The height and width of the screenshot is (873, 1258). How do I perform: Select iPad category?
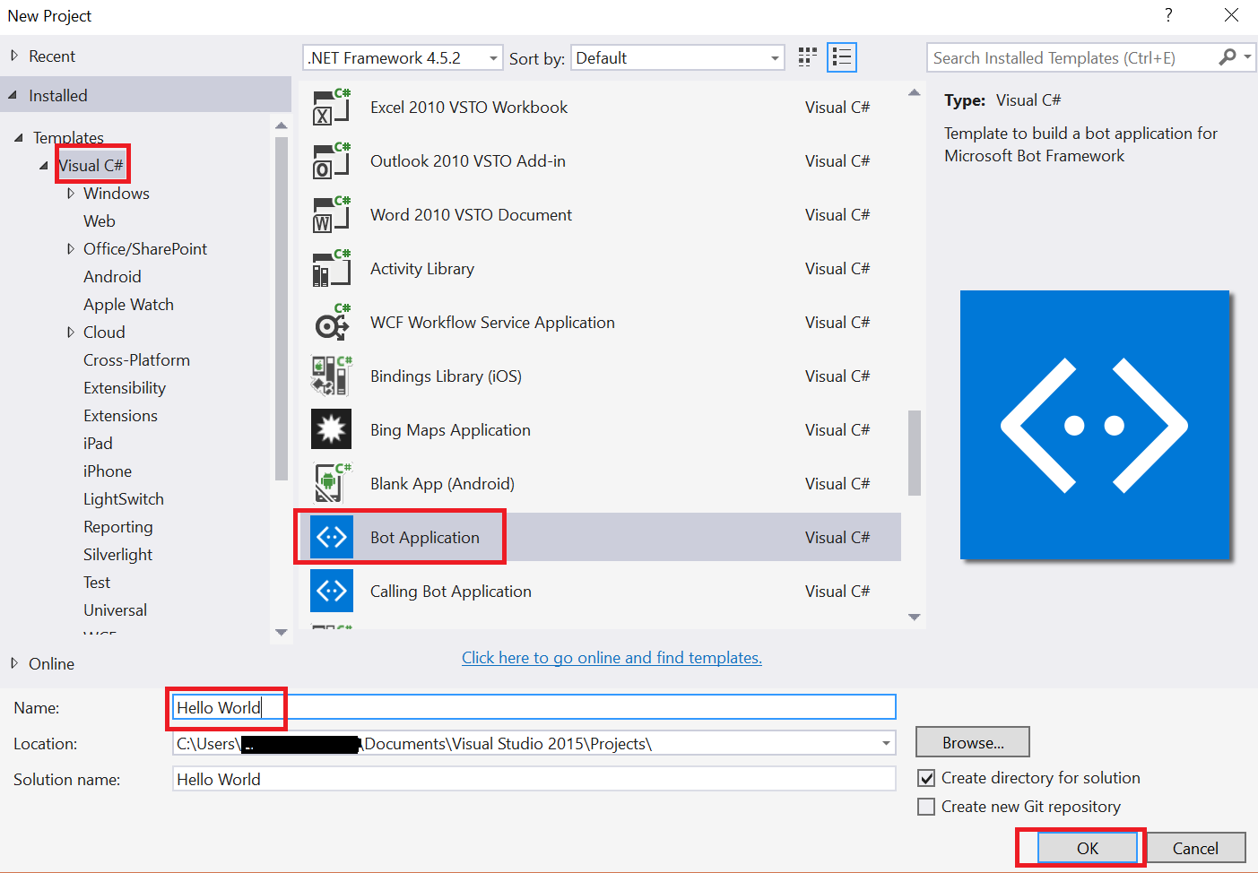click(x=98, y=444)
